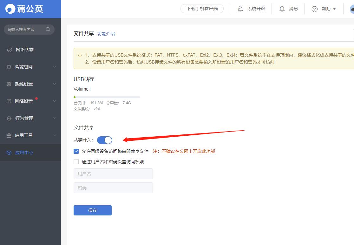The height and width of the screenshot is (245, 354).
Task: Click the 用户名 input field
Action: pos(113,174)
